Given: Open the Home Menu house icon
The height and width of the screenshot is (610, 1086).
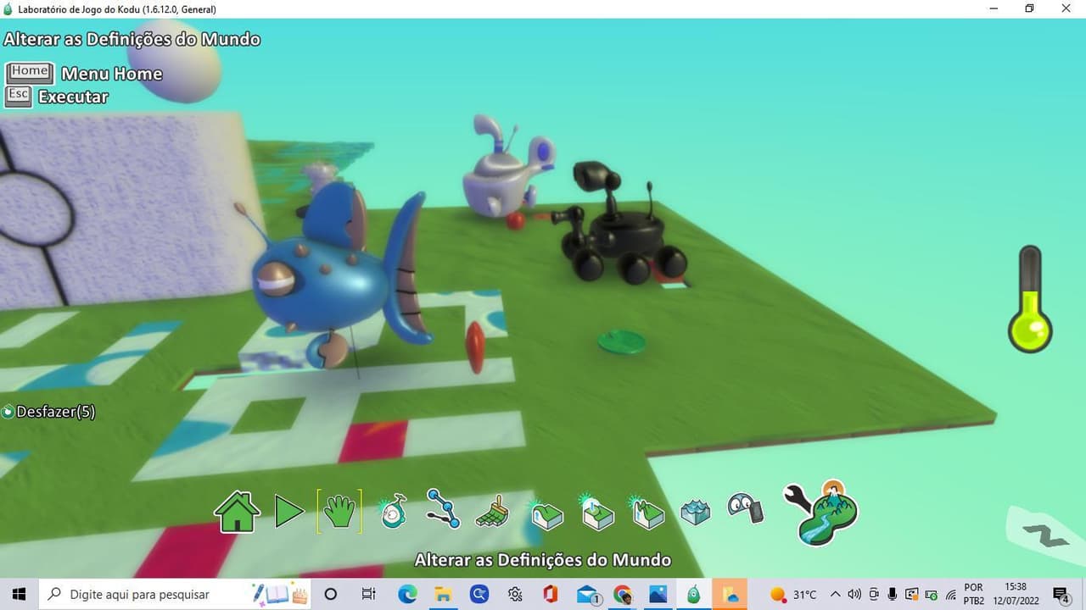Looking at the screenshot, I should [237, 512].
